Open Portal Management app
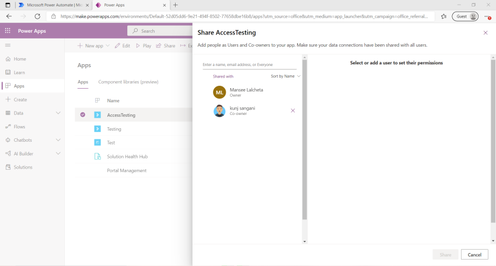This screenshot has width=496, height=266. 127,170
